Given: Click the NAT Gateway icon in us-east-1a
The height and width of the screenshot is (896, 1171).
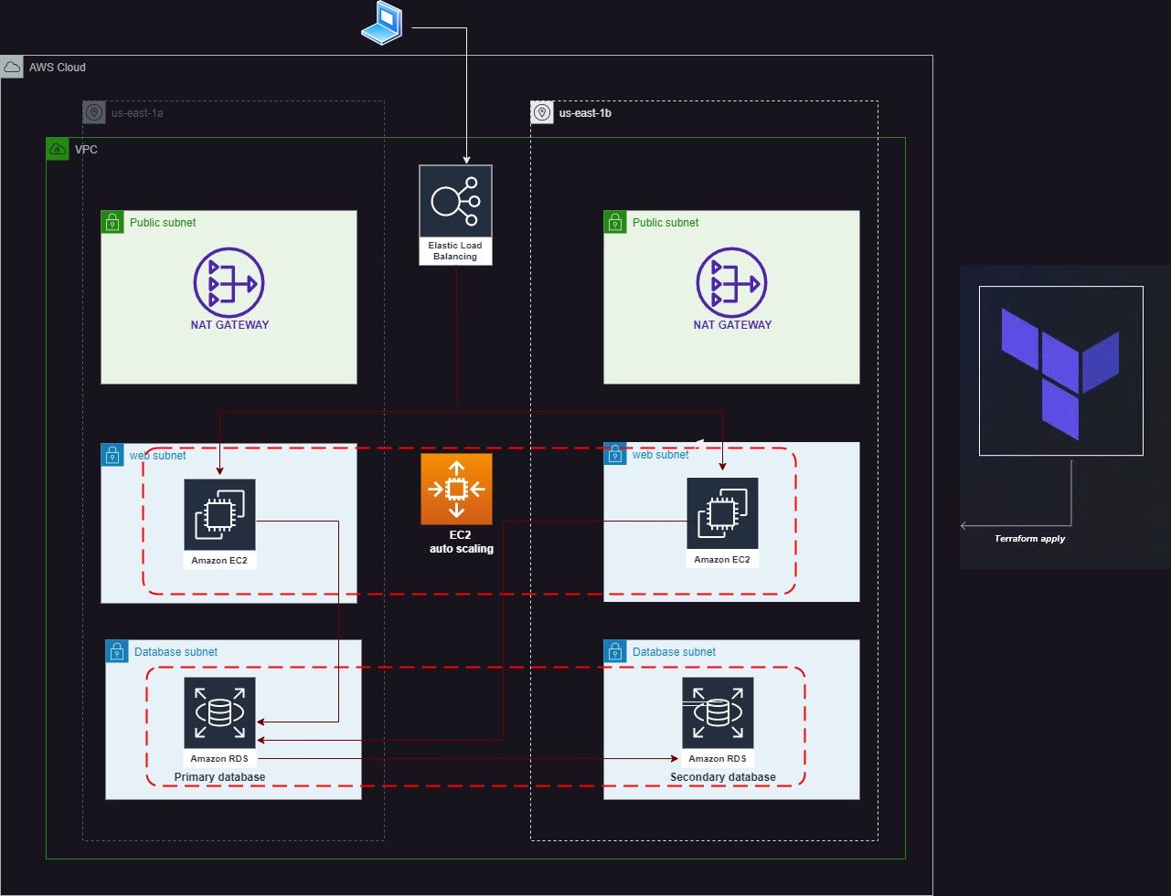Looking at the screenshot, I should pos(229,283).
